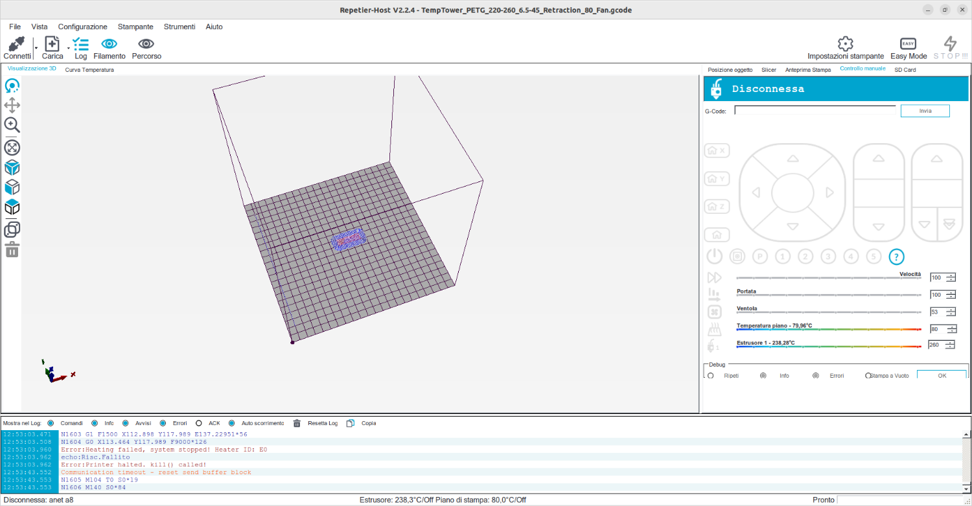Toggle the Filamento eye icon
Screen dimensions: 972x506
click(110, 44)
